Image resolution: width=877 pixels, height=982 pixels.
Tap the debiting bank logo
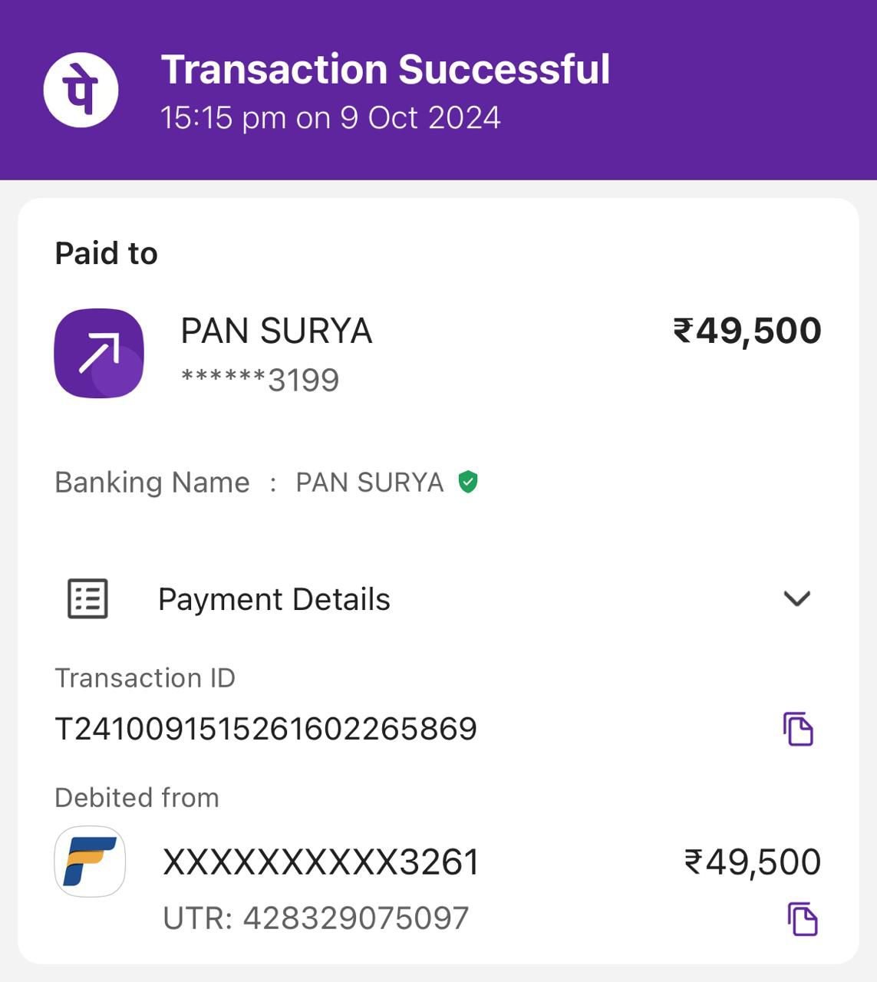click(90, 862)
